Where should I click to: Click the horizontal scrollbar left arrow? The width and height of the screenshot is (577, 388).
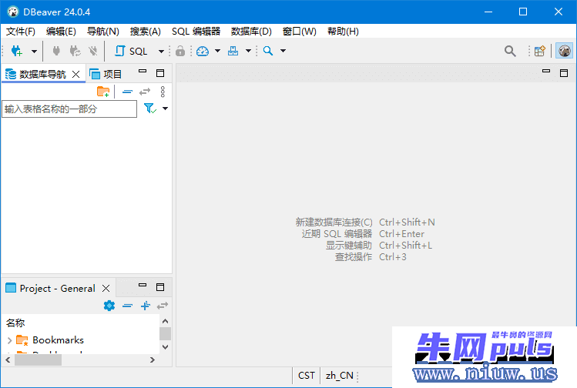click(x=8, y=360)
